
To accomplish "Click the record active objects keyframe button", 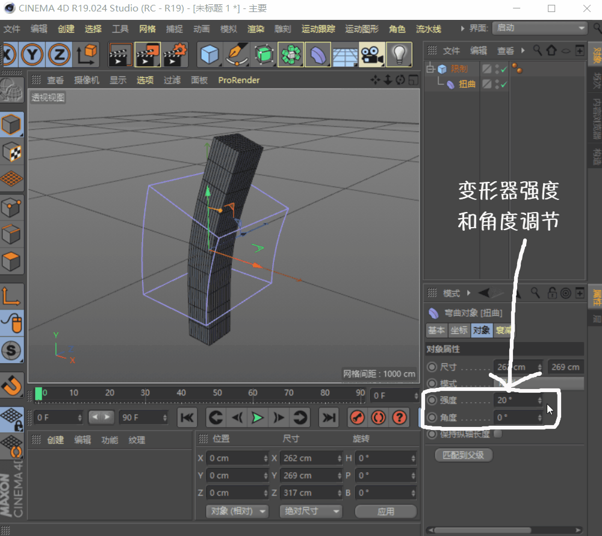I will [x=357, y=417].
